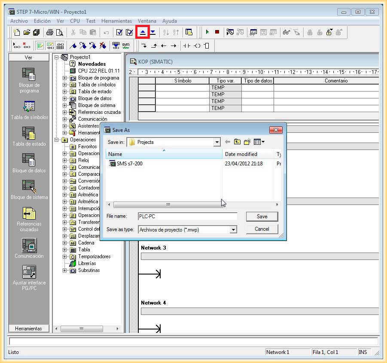Open the Save as type dropdown
This screenshot has width=387, height=363.
coord(233,230)
